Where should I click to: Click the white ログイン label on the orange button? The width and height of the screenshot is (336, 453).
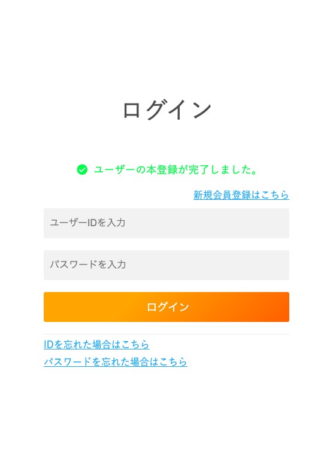(x=168, y=307)
